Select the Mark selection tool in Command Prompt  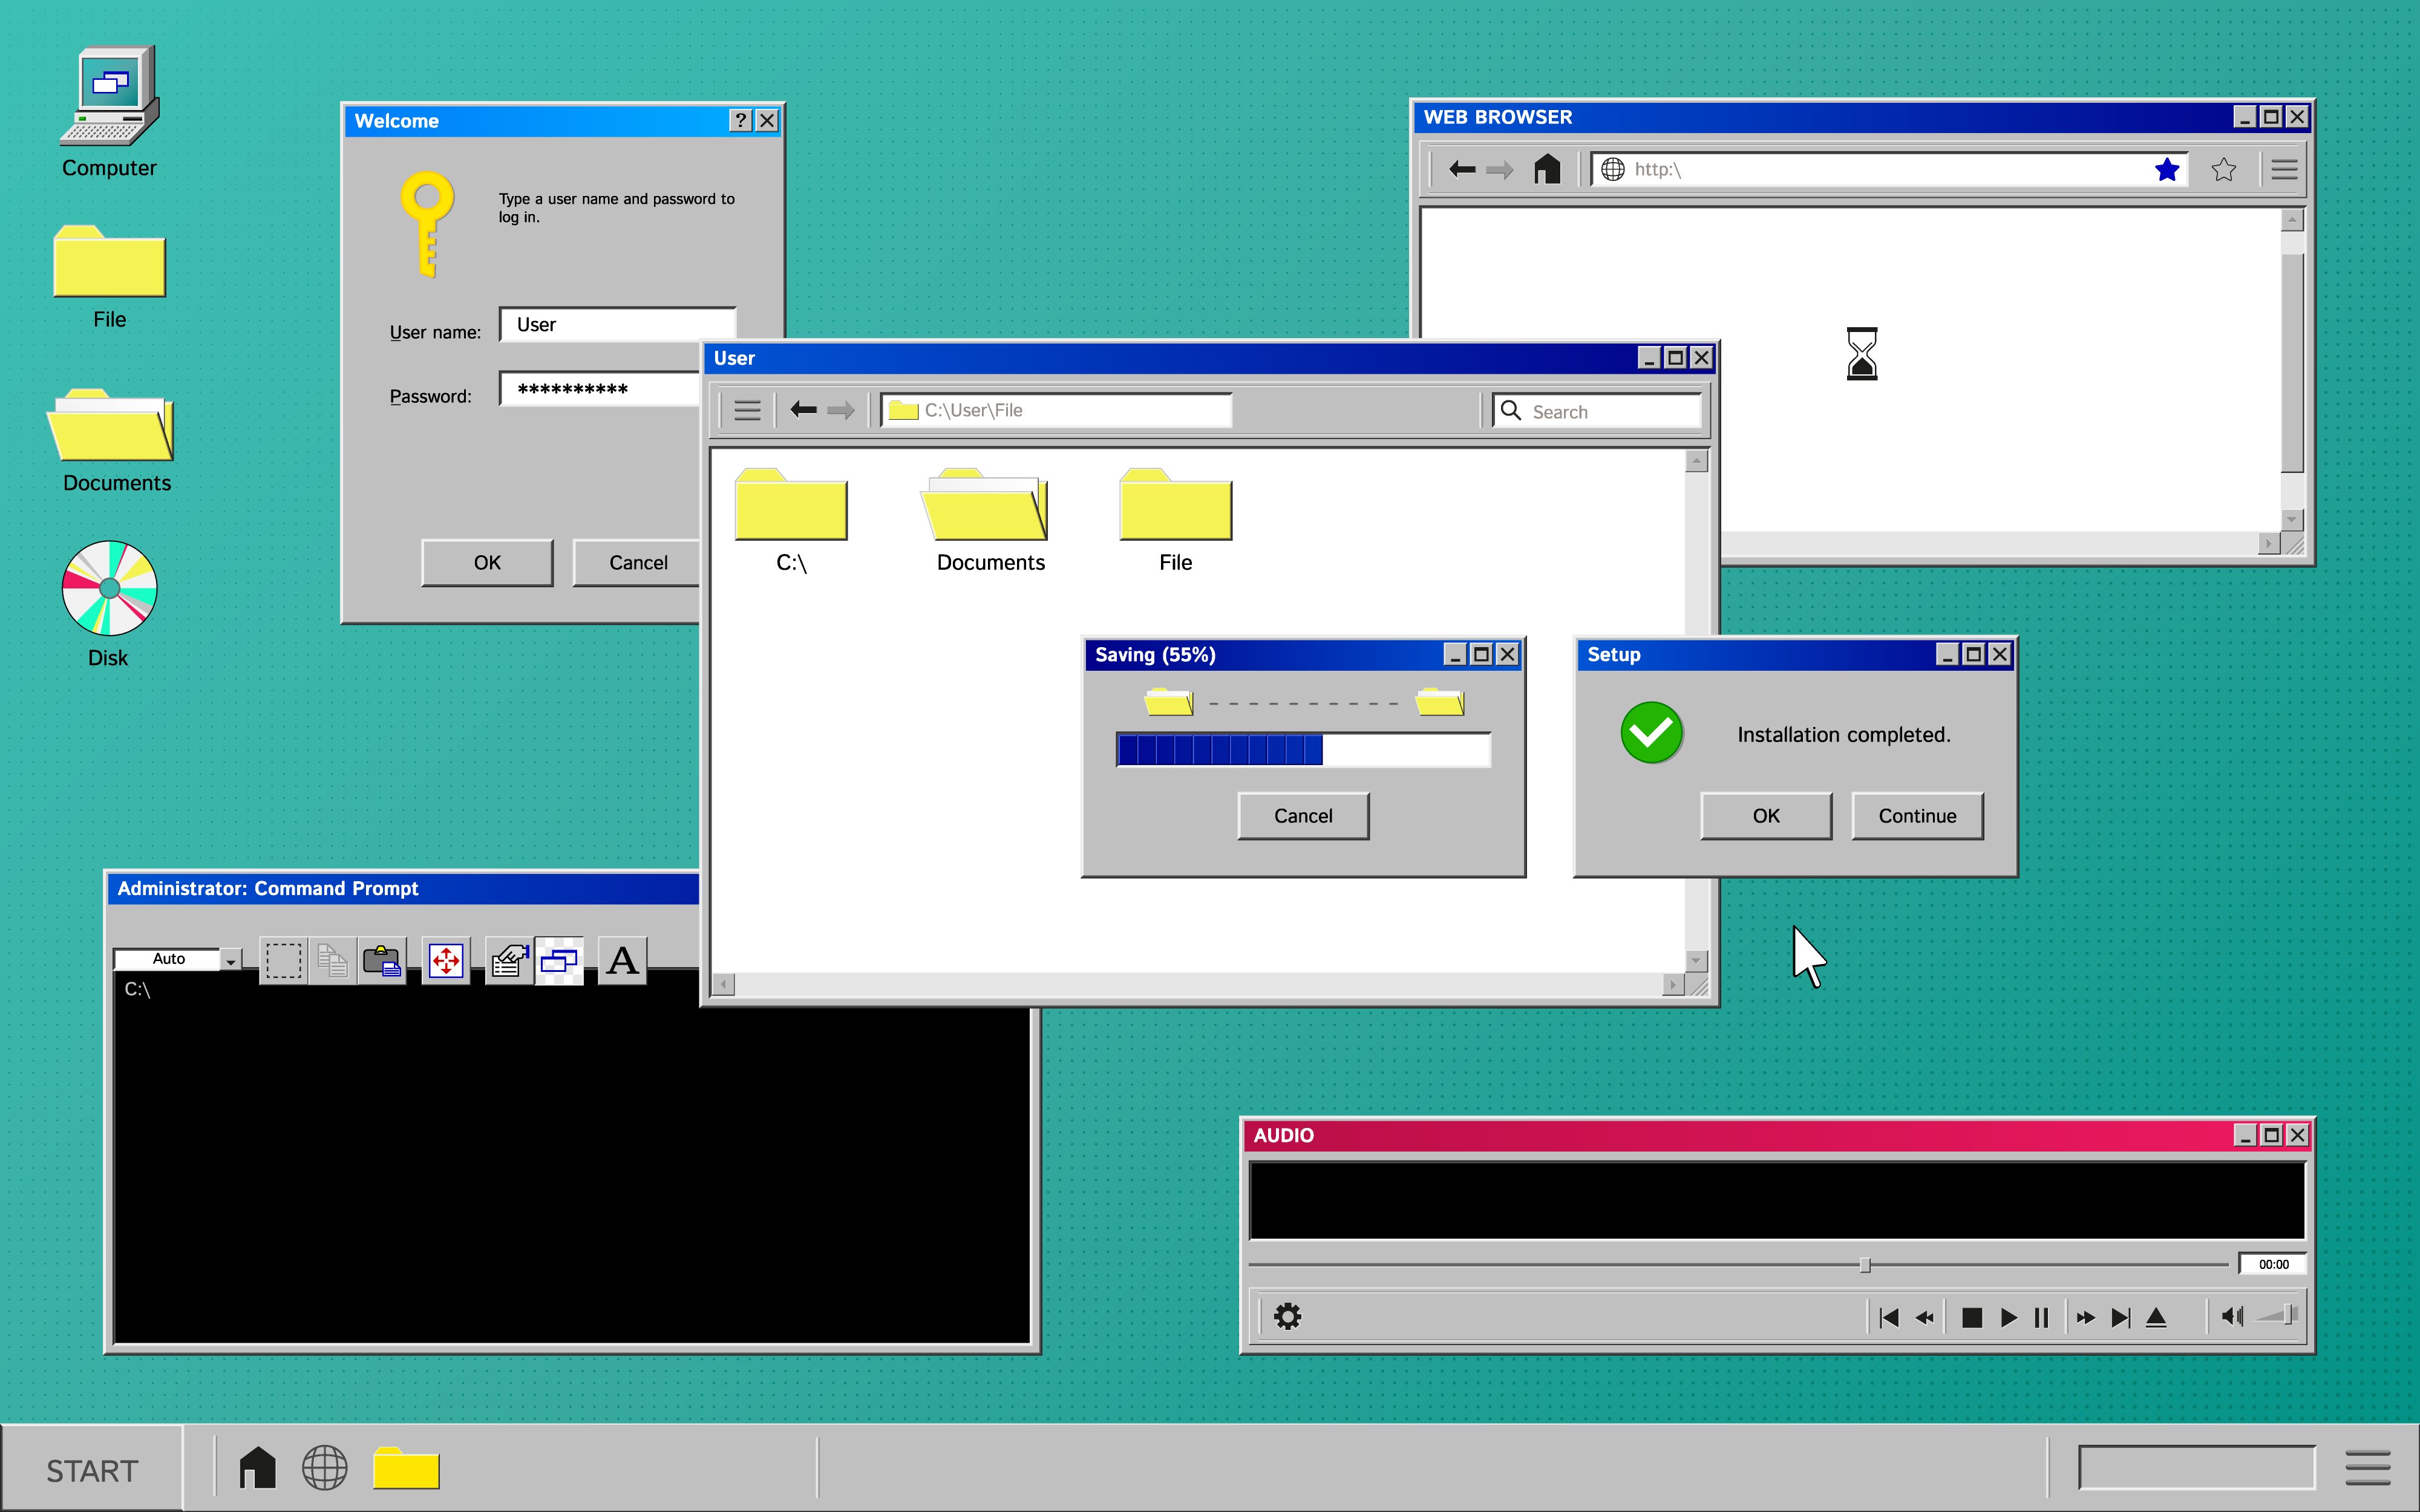pyautogui.click(x=283, y=961)
